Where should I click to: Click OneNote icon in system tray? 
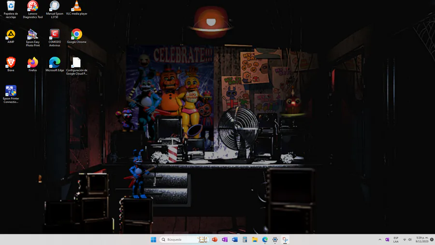[x=387, y=240]
